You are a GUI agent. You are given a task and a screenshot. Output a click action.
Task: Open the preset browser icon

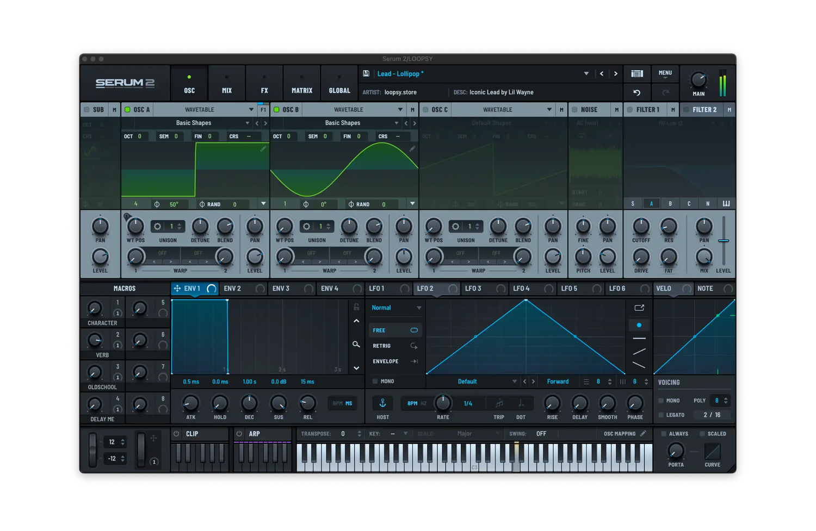[x=637, y=73]
